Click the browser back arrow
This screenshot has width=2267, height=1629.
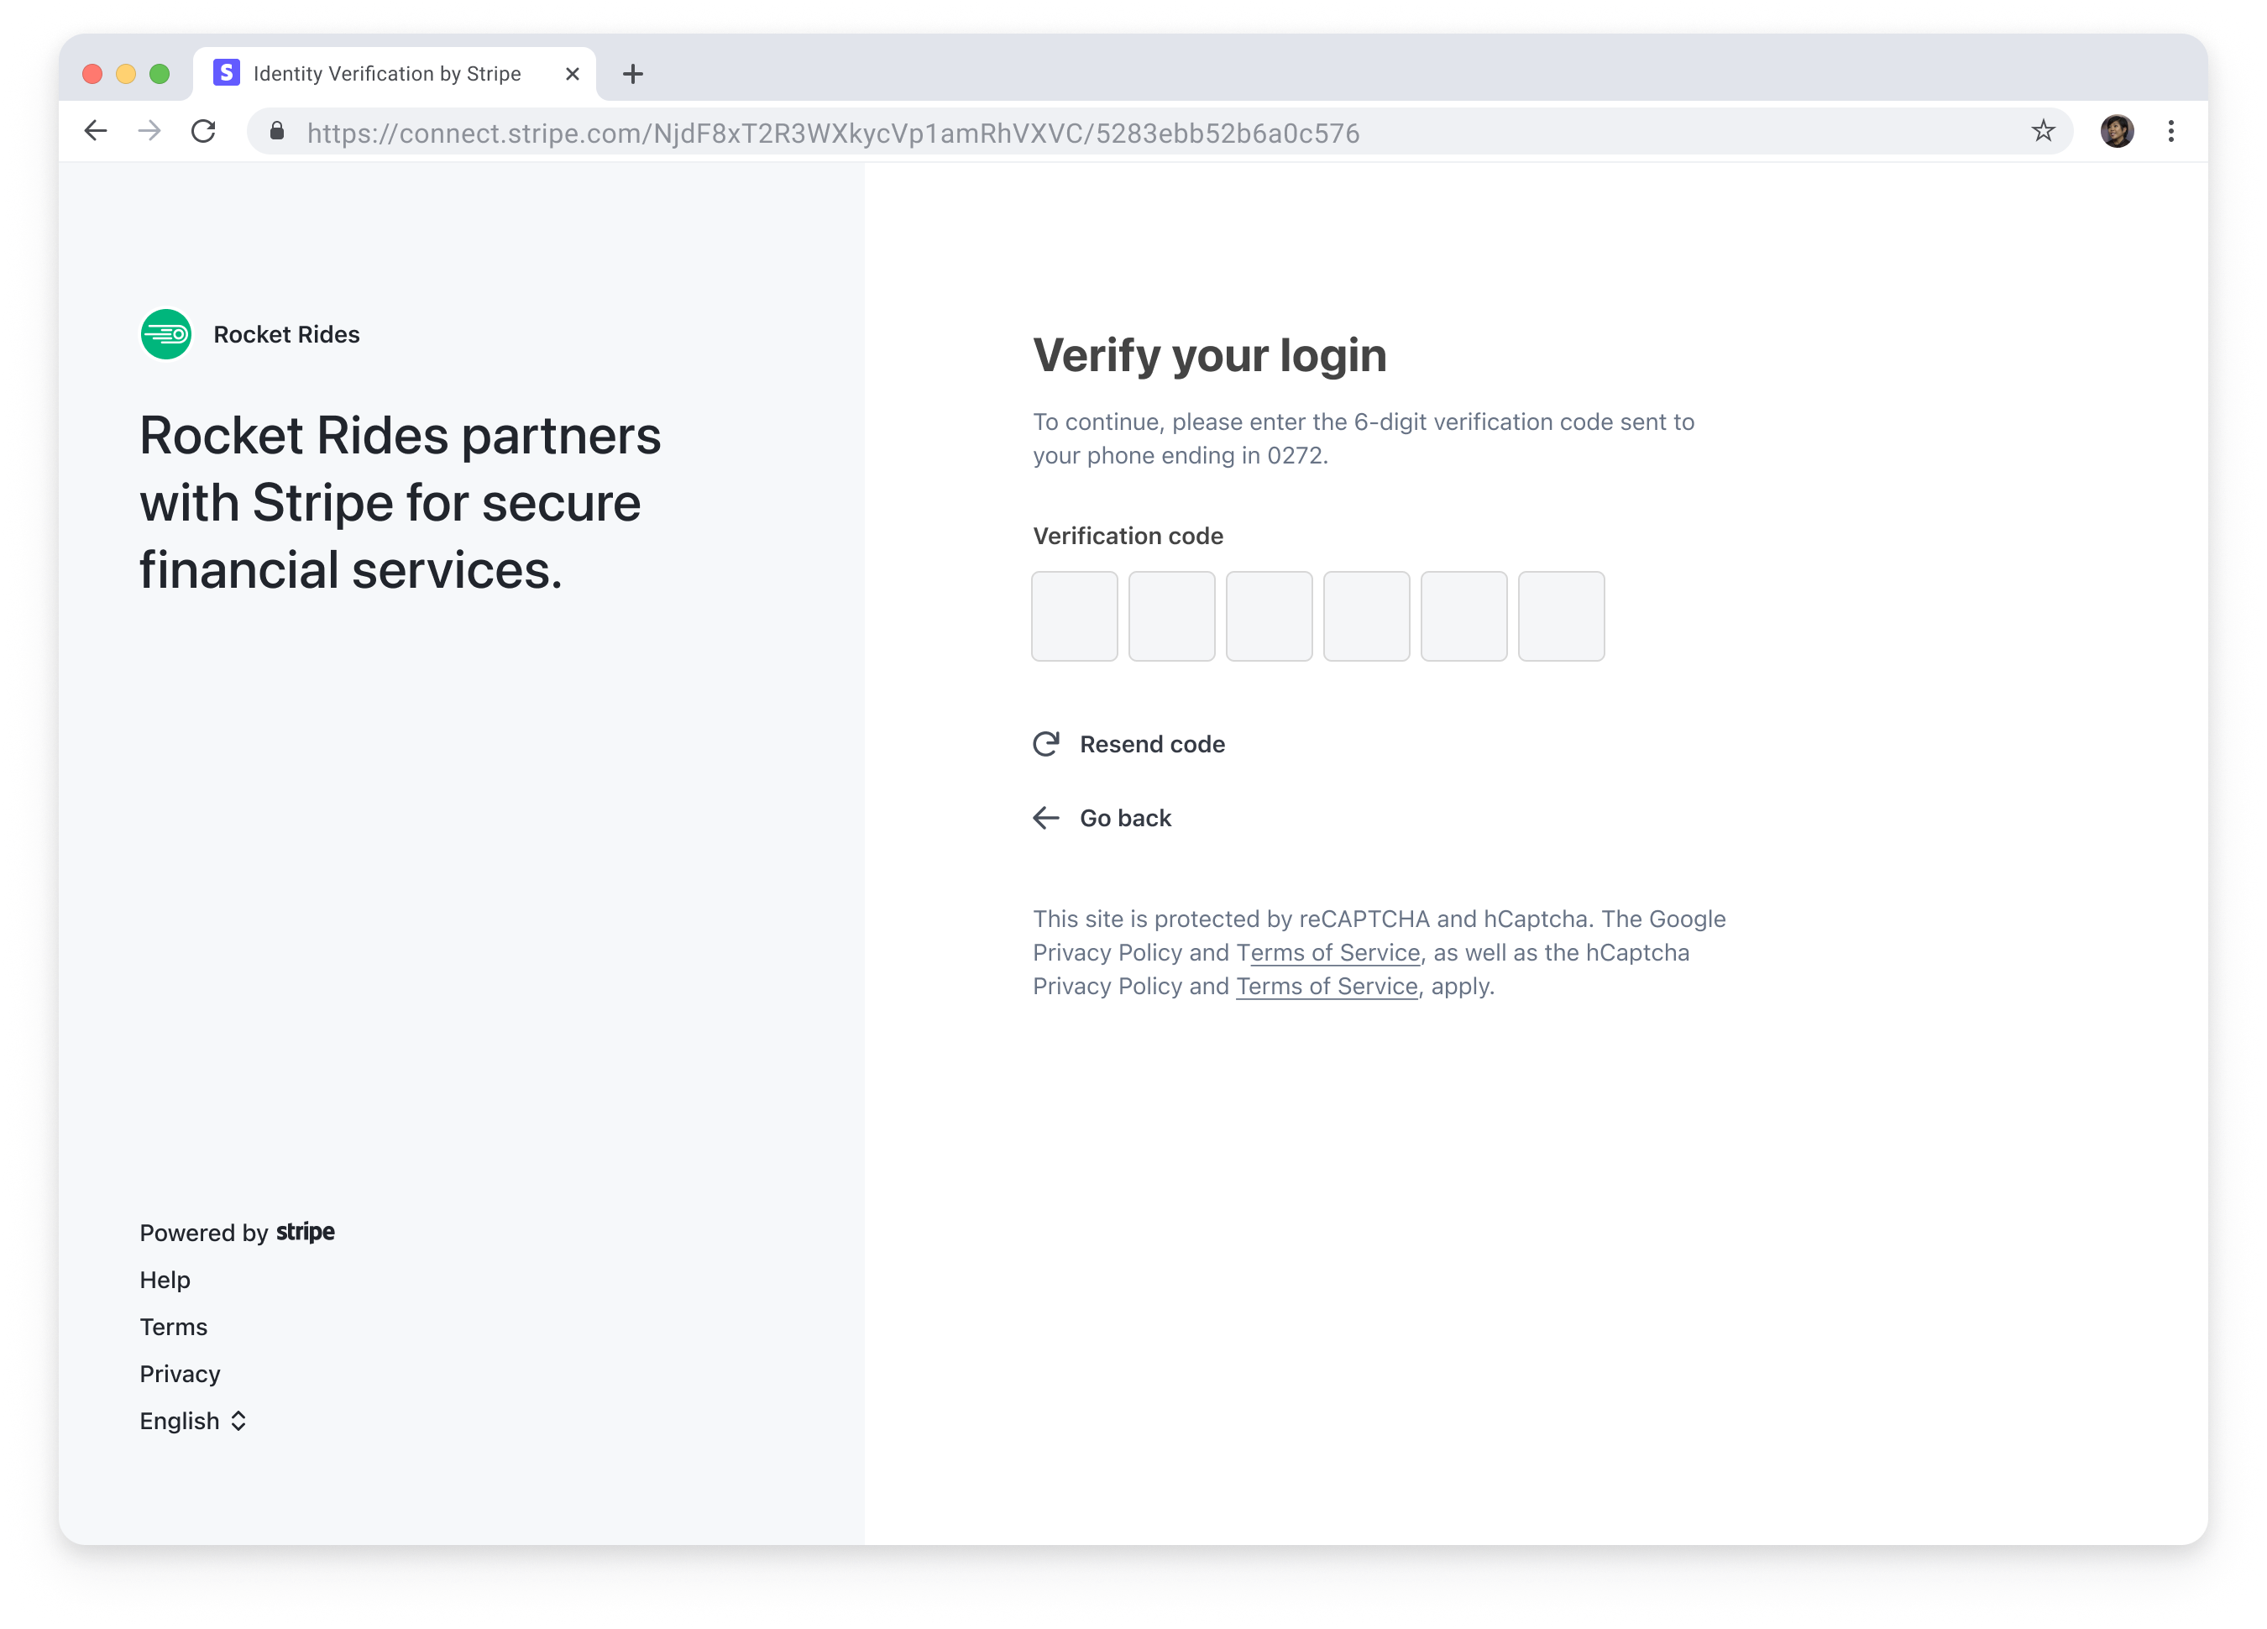click(x=96, y=131)
